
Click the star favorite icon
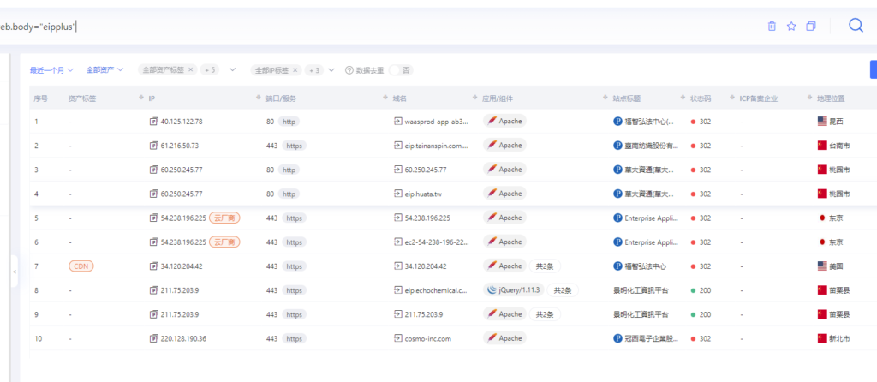tap(791, 27)
